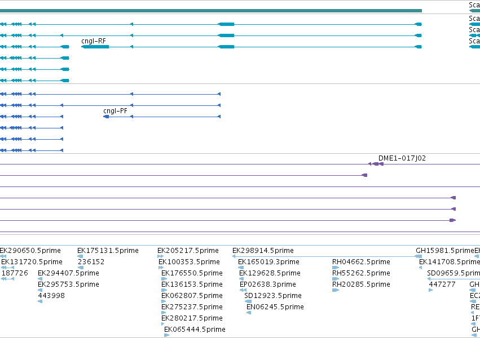Click the arrow glyph beneath EK294407.5prime

[40, 279]
